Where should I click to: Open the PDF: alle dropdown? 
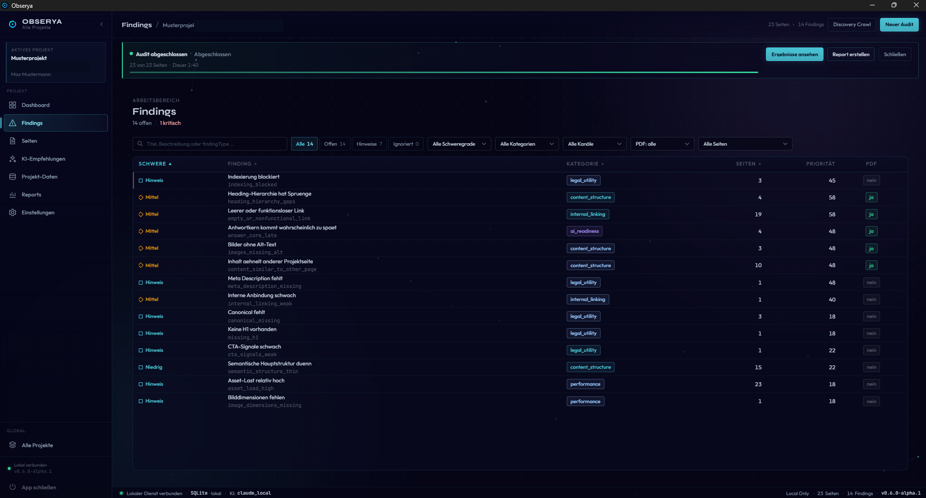point(662,144)
